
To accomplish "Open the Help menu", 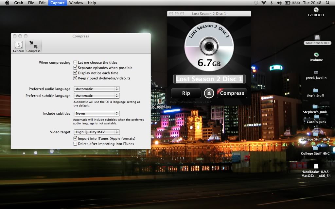I will (92, 3).
